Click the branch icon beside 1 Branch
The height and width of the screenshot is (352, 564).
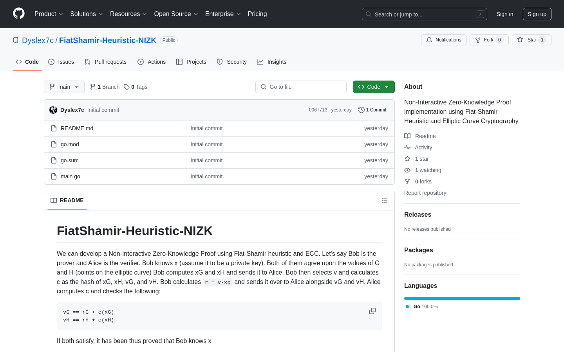tap(93, 87)
